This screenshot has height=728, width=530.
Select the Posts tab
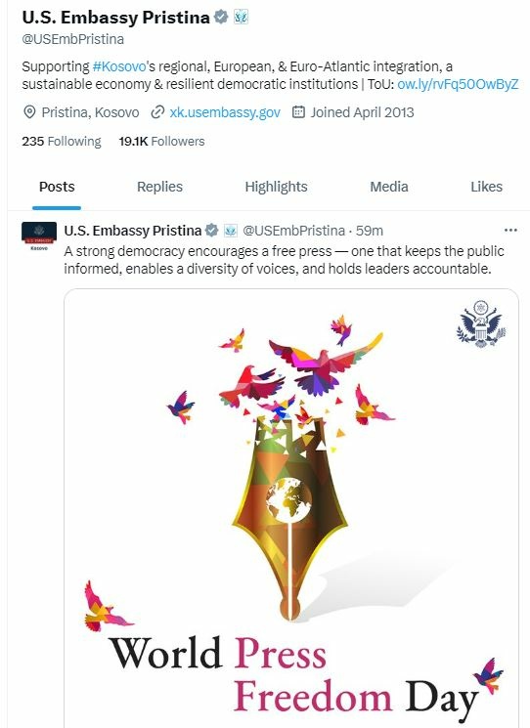57,187
